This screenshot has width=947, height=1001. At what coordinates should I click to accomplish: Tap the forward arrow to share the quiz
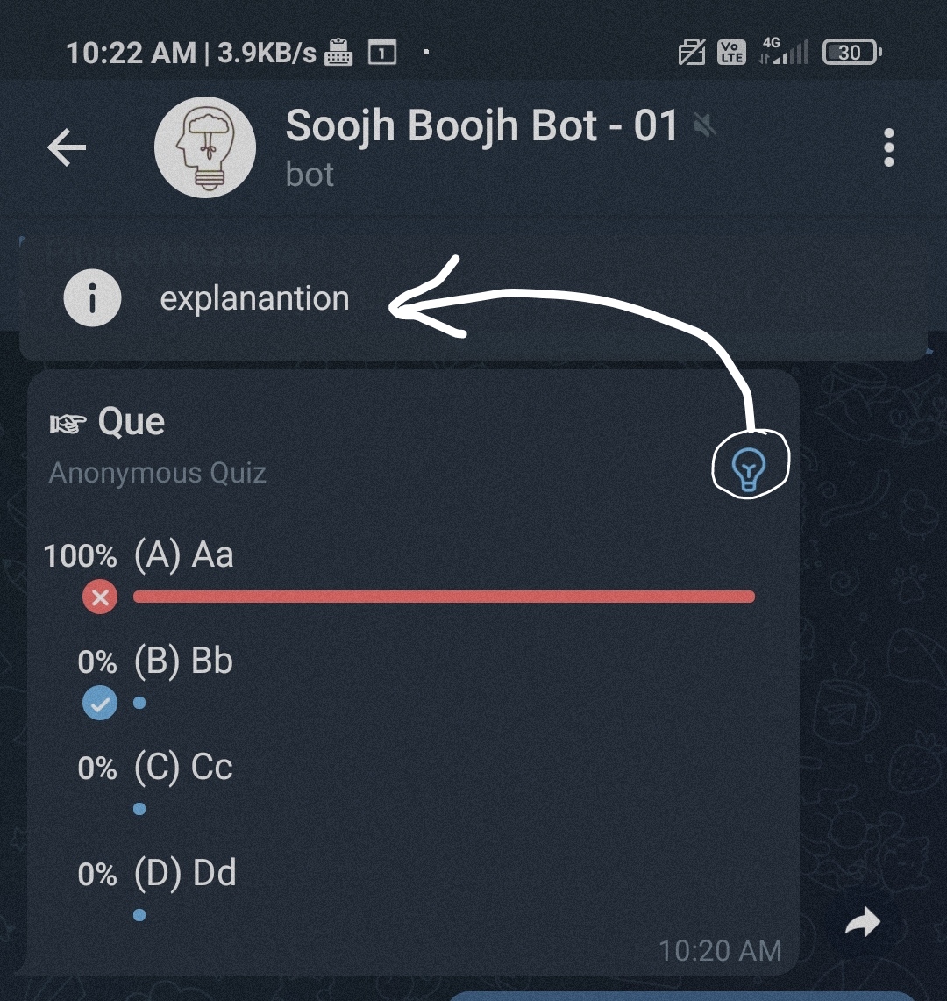863,922
